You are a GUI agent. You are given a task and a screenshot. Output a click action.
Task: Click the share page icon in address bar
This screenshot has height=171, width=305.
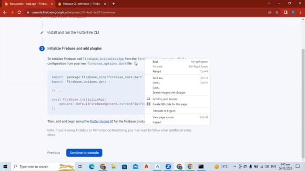[x=269, y=12]
